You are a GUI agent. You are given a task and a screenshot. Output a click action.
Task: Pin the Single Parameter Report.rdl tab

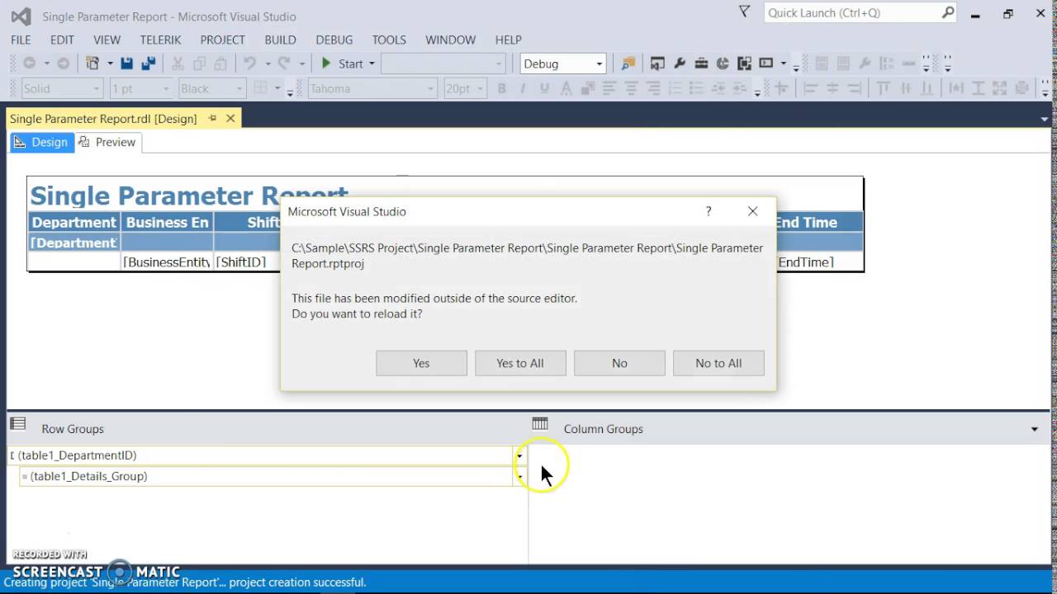[212, 119]
